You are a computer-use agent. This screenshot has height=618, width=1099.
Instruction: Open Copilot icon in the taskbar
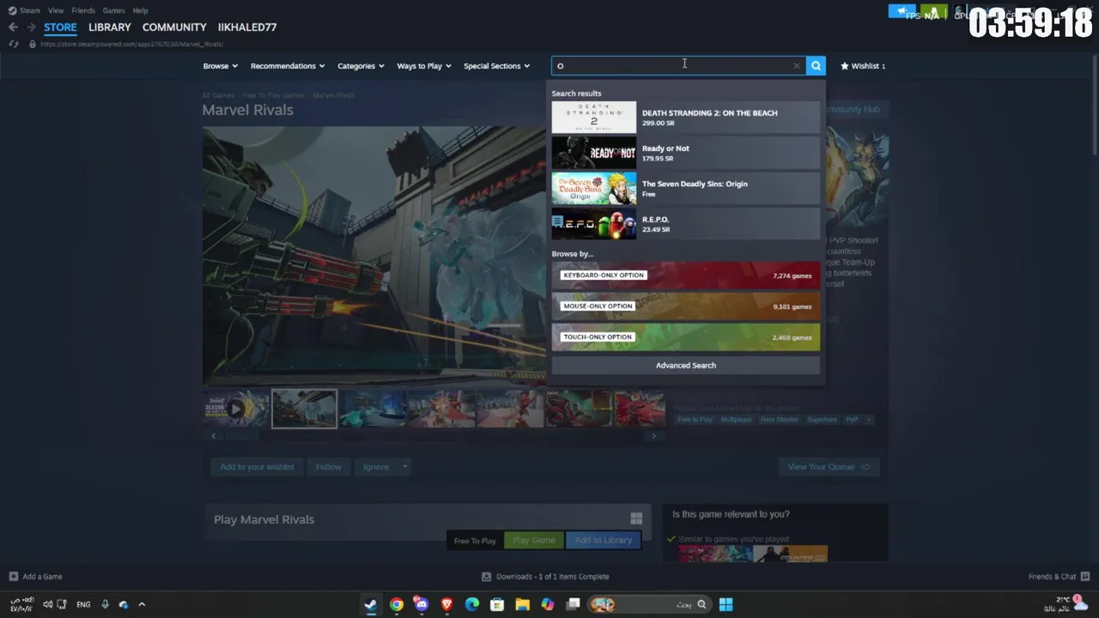click(x=548, y=604)
